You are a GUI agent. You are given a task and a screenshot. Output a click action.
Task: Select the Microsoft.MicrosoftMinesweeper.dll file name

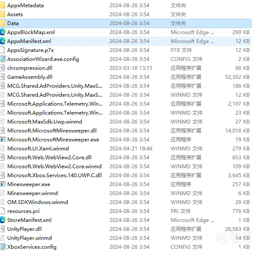coord(52,131)
